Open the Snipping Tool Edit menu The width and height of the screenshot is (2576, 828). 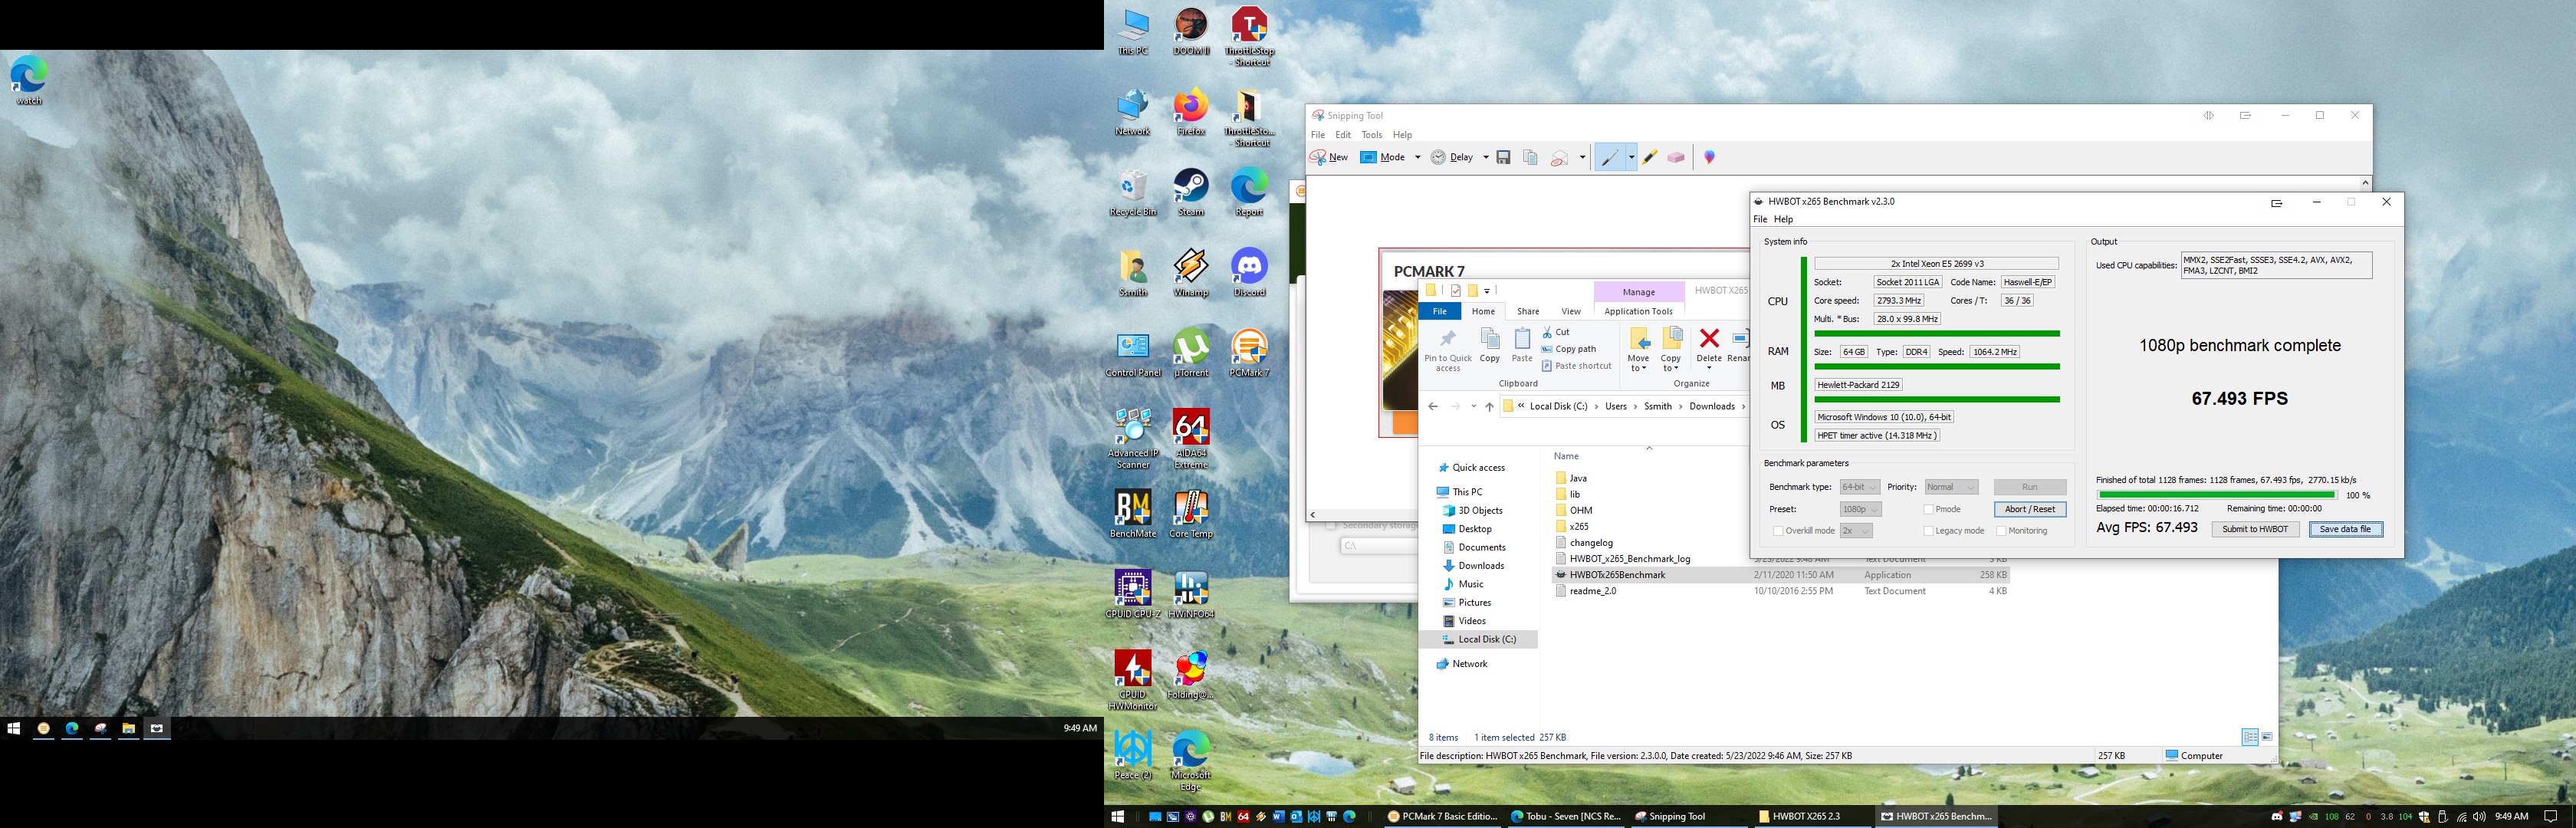[1343, 135]
